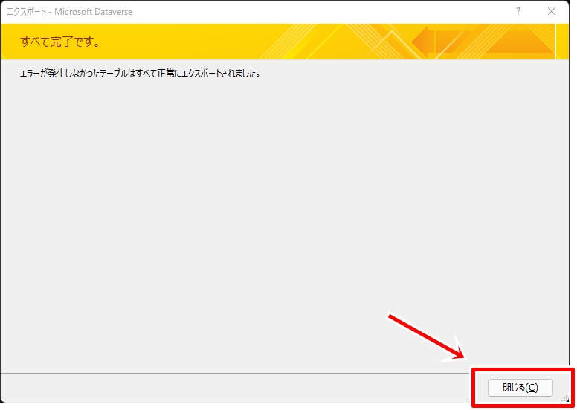Open help with the ? icon
This screenshot has width=577, height=410.
[518, 11]
